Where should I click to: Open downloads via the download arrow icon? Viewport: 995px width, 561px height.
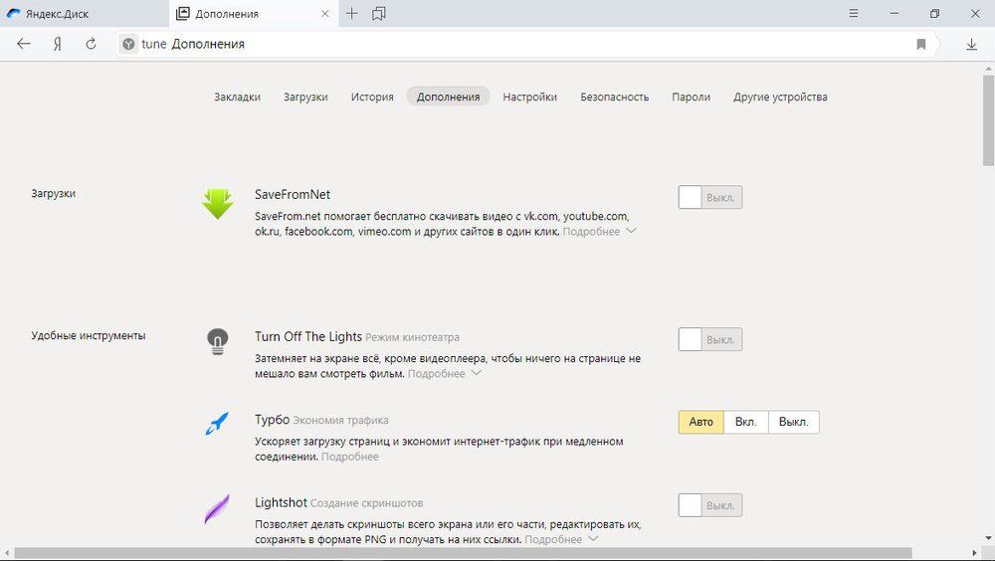pos(971,44)
